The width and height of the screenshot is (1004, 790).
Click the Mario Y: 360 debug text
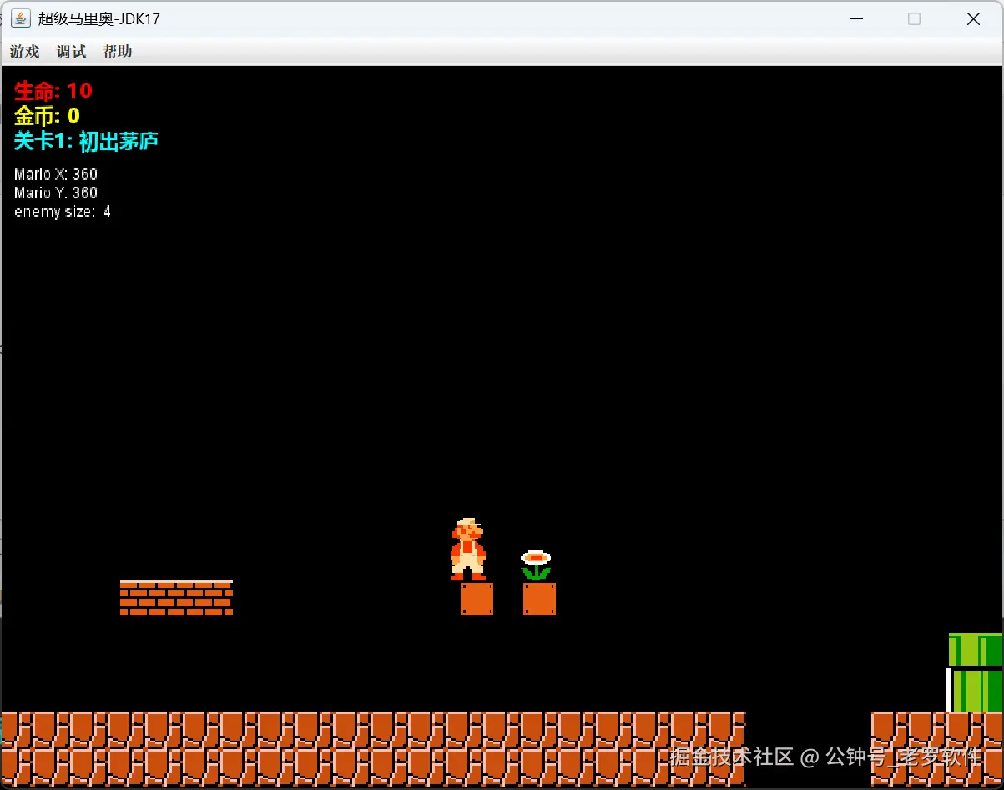(x=56, y=193)
